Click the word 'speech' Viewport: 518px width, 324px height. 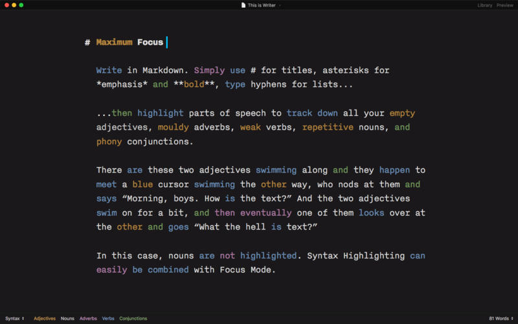pyautogui.click(x=251, y=113)
